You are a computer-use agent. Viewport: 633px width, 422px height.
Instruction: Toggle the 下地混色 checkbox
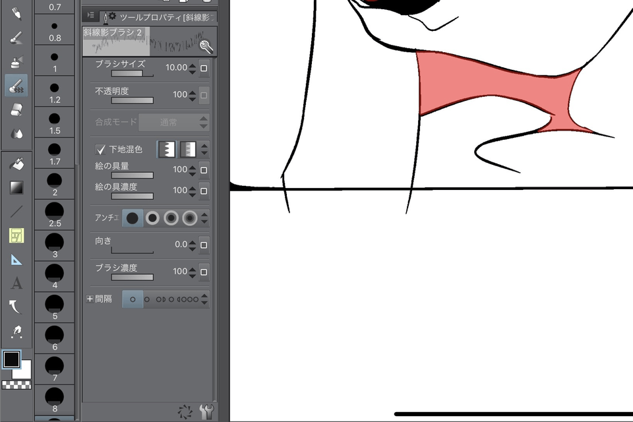coord(100,150)
